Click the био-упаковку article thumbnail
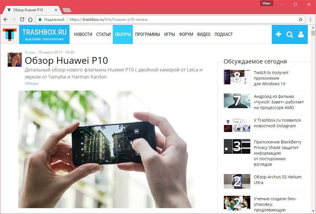Screen dimensions: 316x214 point(237,203)
